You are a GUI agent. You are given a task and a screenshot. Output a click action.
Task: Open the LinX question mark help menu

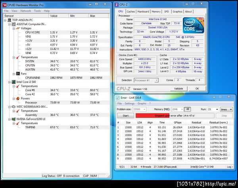(x=150, y=104)
